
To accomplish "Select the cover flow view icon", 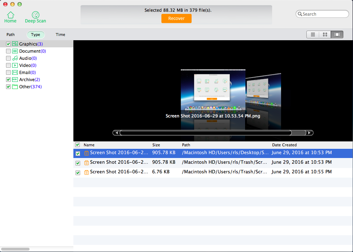I will point(337,35).
